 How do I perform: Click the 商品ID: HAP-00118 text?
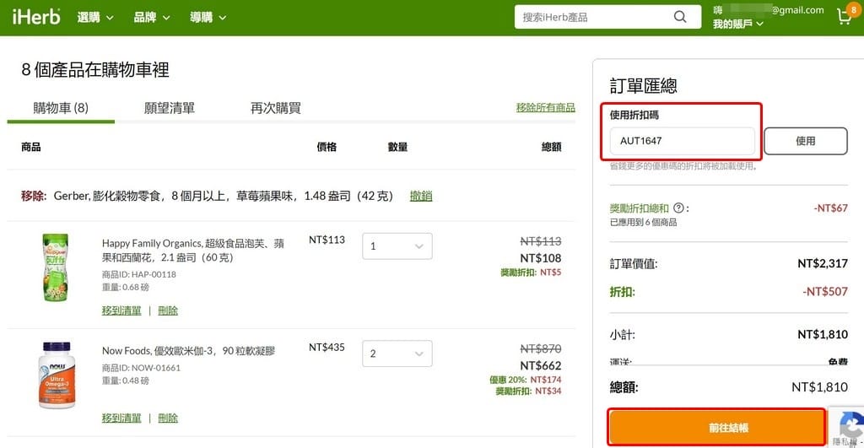[139, 274]
